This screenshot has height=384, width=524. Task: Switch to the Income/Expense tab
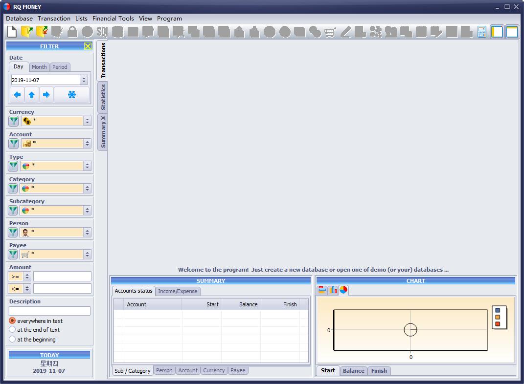(178, 291)
